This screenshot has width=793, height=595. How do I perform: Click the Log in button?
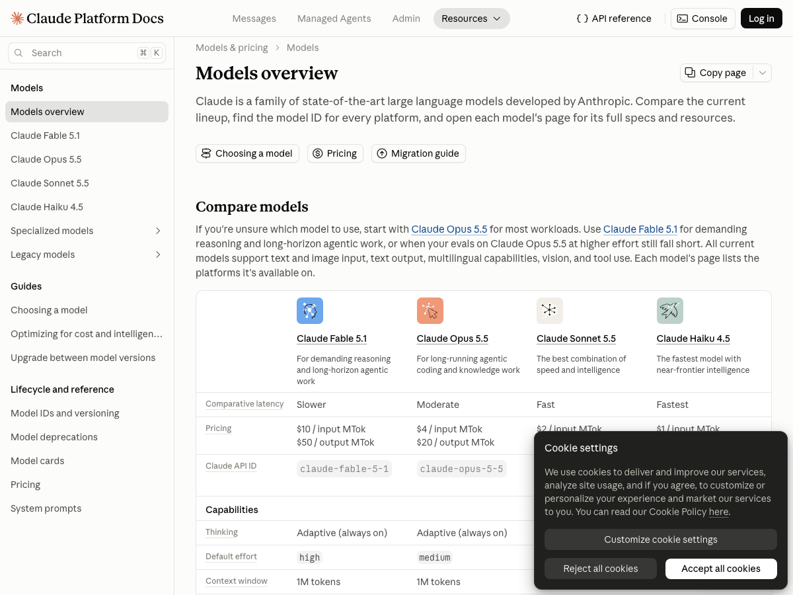tap(761, 19)
